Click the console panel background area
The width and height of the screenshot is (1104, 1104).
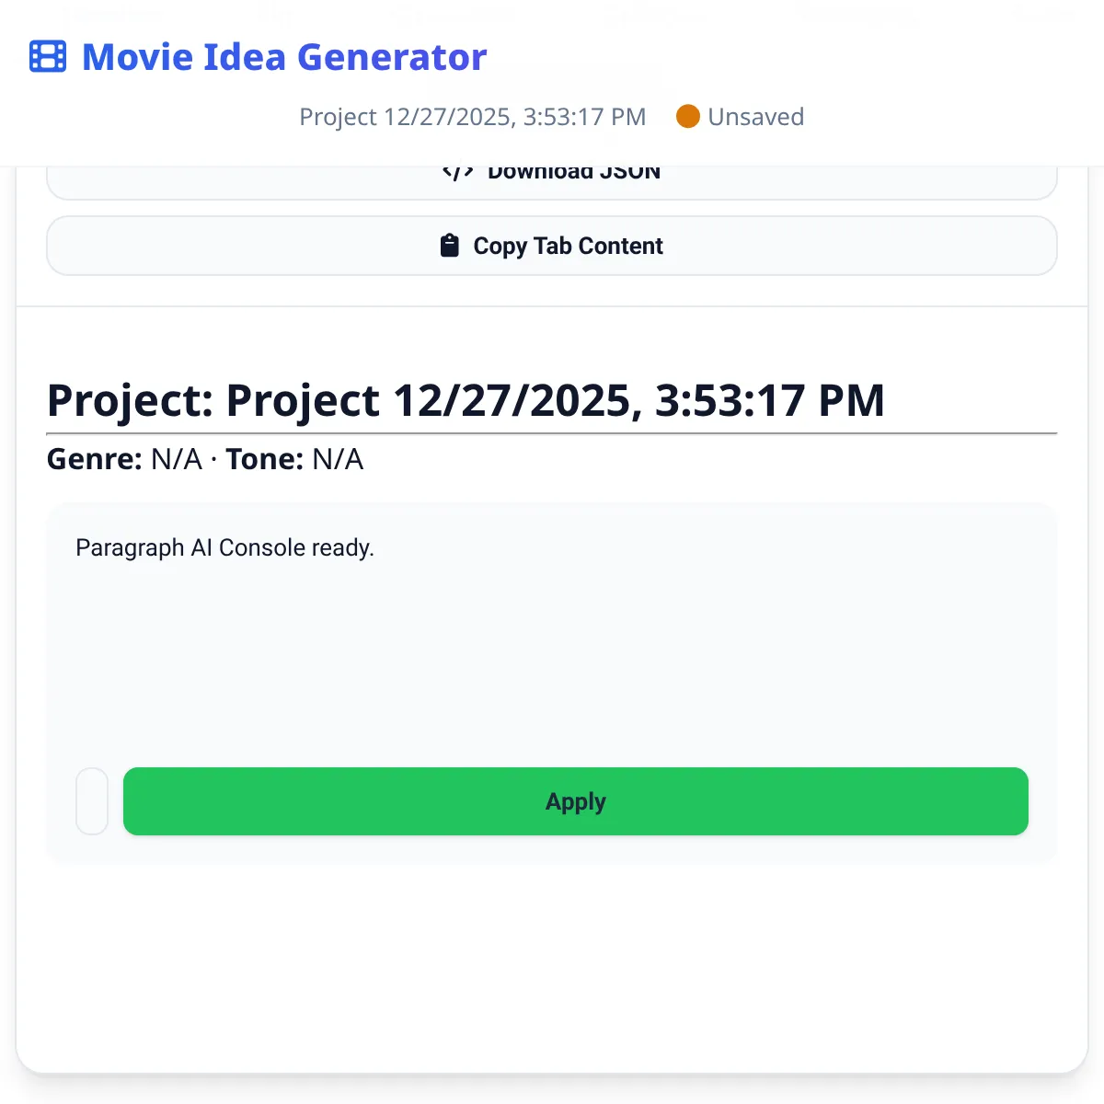point(552,681)
